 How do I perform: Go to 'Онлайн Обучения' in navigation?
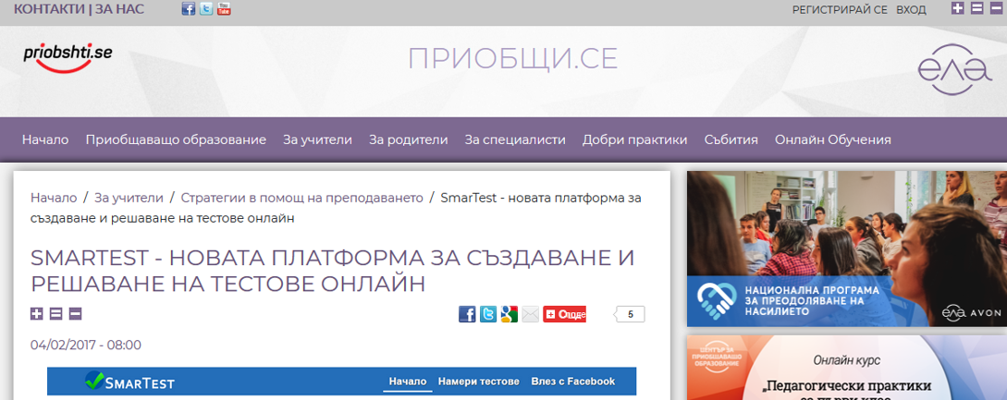(x=832, y=139)
